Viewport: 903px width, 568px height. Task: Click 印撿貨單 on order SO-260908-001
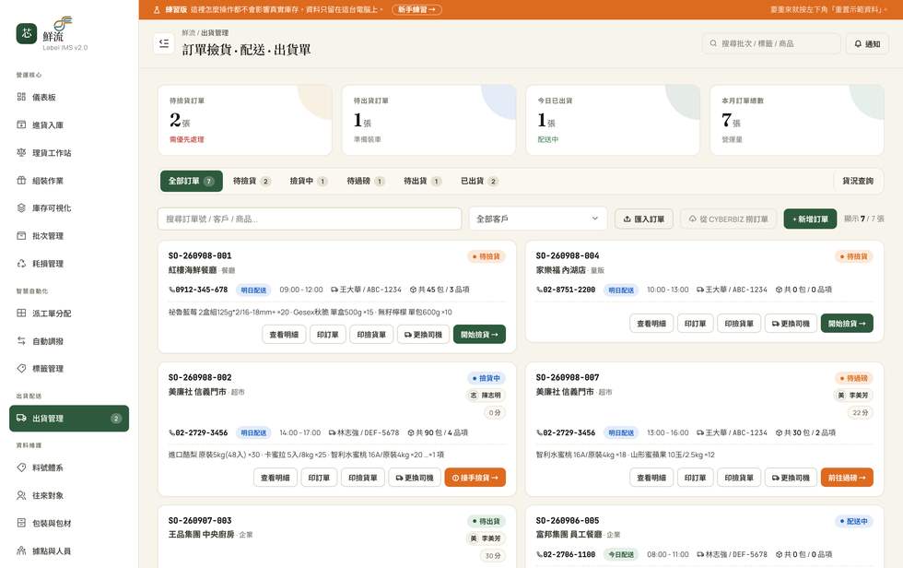(371, 335)
